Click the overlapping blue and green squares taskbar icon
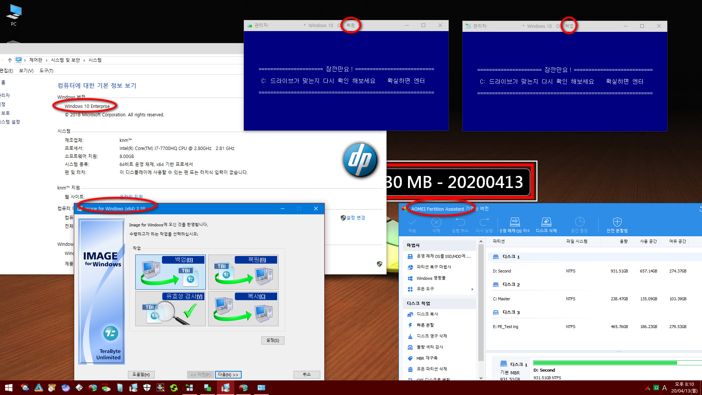Viewport: 702px width, 395px height. coord(207,388)
